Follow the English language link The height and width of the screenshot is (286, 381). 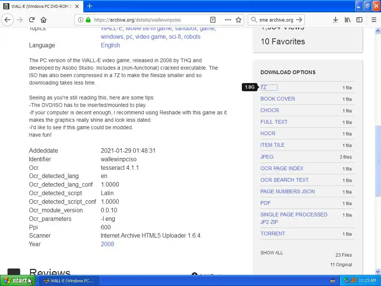pyautogui.click(x=110, y=45)
